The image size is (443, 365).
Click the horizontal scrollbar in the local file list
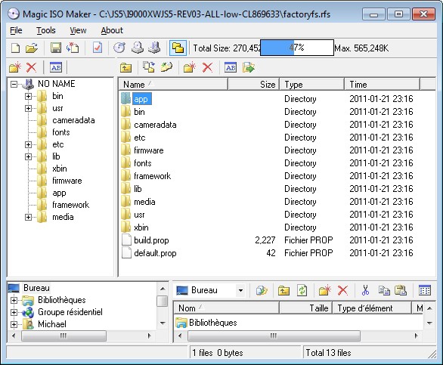(x=274, y=336)
